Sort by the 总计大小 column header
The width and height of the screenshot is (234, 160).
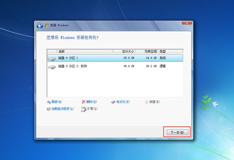tap(124, 51)
